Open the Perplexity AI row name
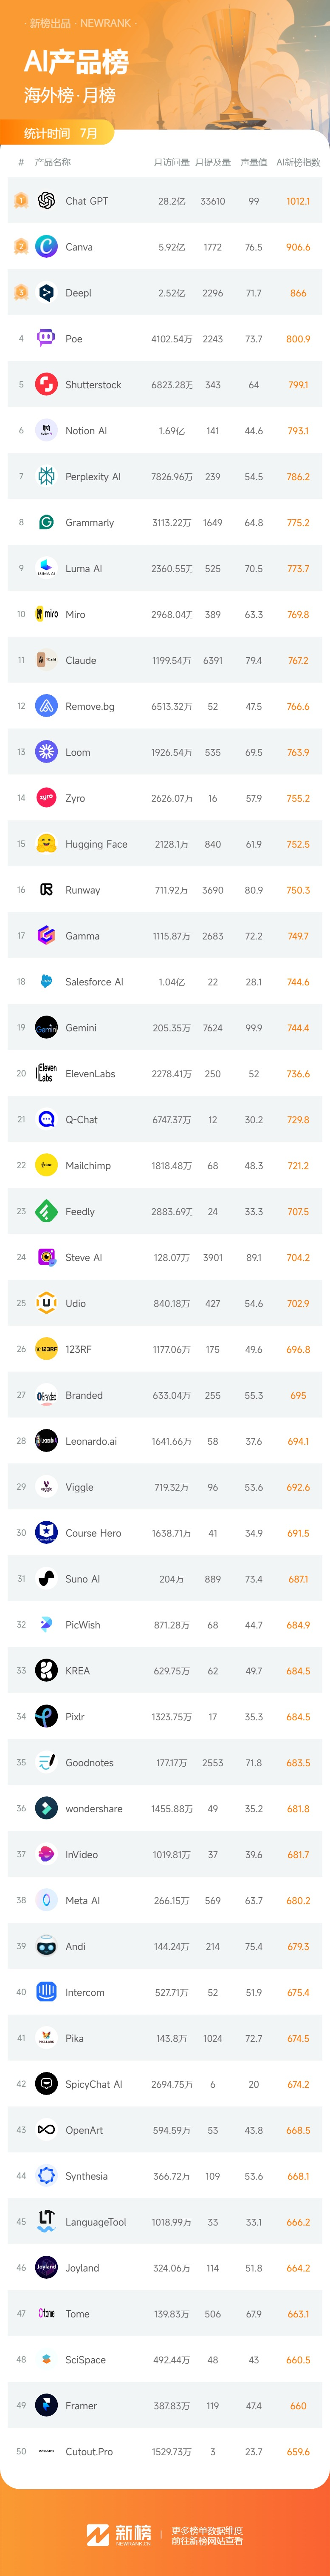Viewport: 330px width, 2576px height. 93,477
